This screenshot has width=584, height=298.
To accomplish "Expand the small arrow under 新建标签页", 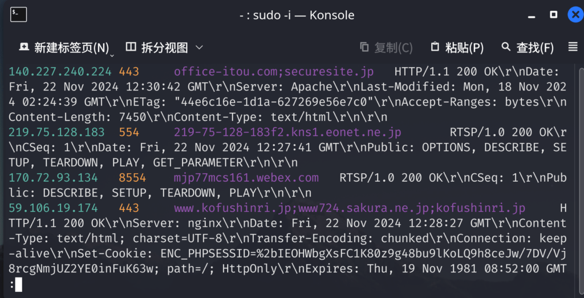I will tap(112, 56).
